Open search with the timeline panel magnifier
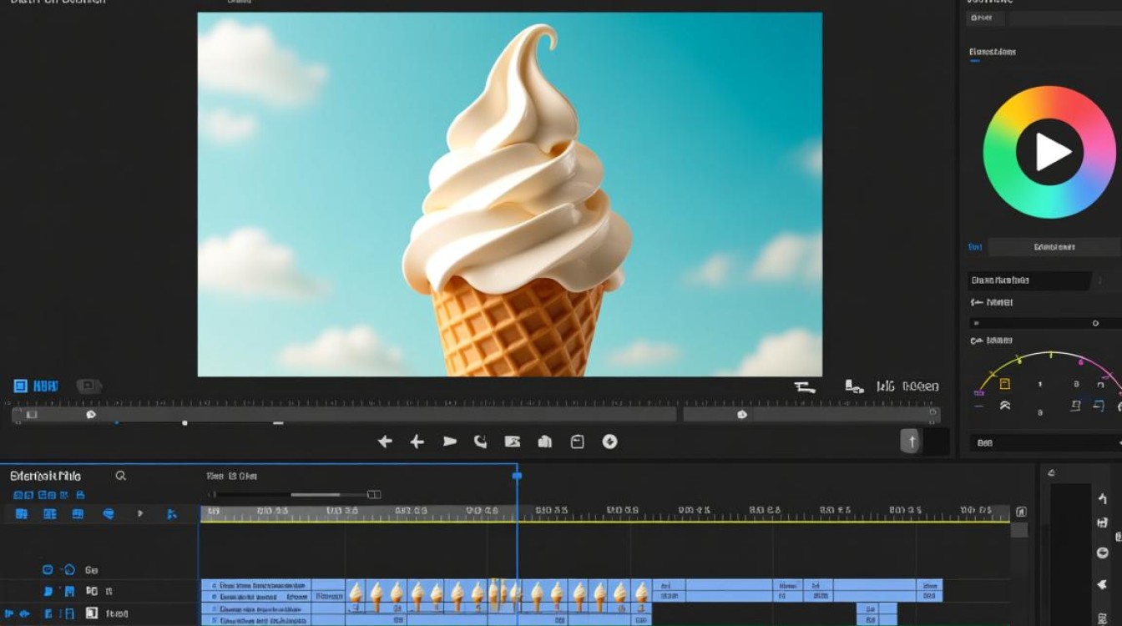Viewport: 1122px width, 626px height. coord(121,476)
